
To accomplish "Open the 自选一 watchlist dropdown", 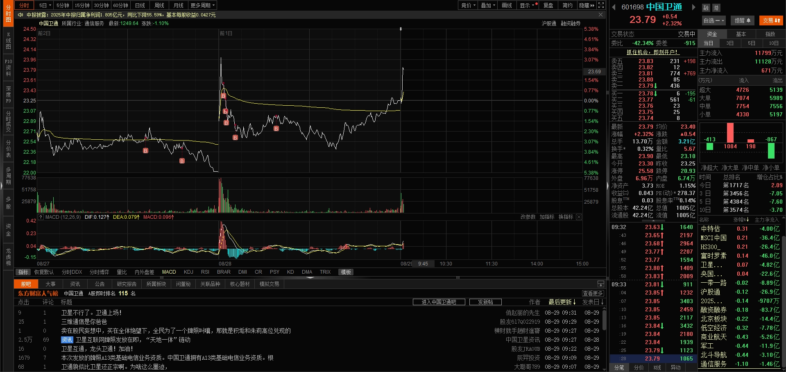I will click(x=714, y=20).
